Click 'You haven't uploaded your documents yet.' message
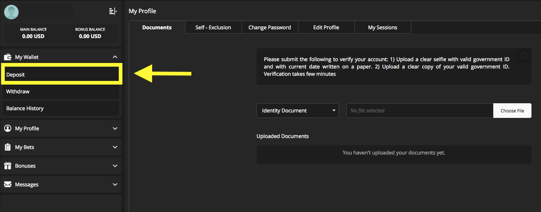The height and width of the screenshot is (212, 541). [x=394, y=153]
